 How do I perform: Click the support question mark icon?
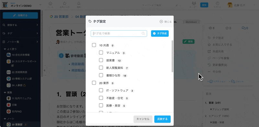point(218,4)
